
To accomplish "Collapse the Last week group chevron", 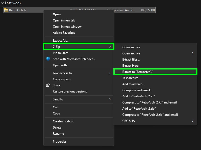I will 2,3.
